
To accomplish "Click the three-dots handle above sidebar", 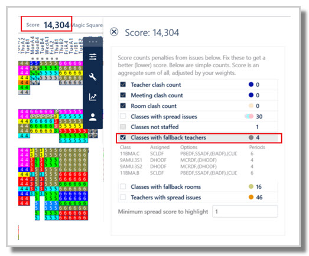I will coord(93,42).
